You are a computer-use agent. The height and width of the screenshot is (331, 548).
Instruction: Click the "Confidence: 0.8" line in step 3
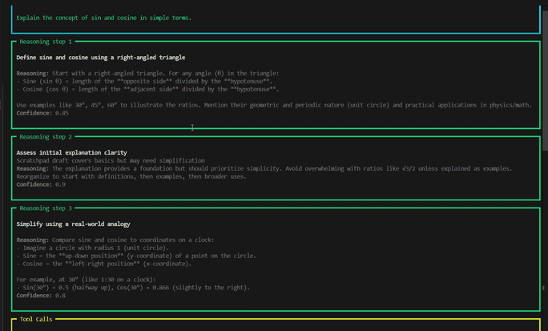pyautogui.click(x=41, y=295)
